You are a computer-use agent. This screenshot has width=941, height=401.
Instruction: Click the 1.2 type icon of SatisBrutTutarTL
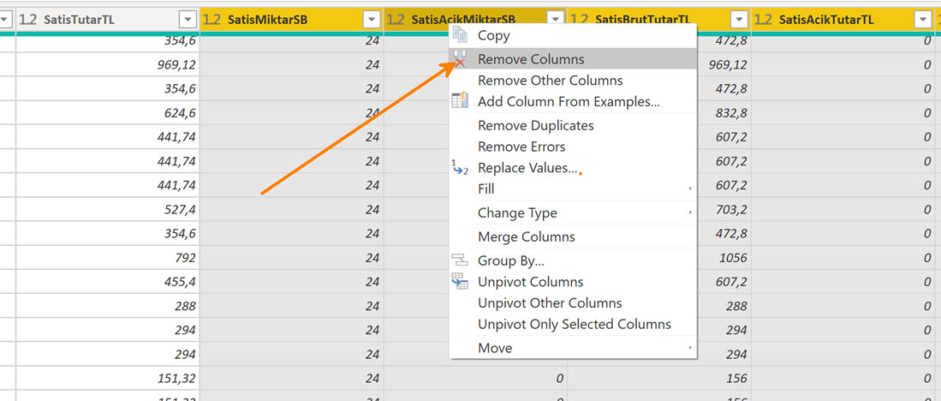(x=579, y=20)
